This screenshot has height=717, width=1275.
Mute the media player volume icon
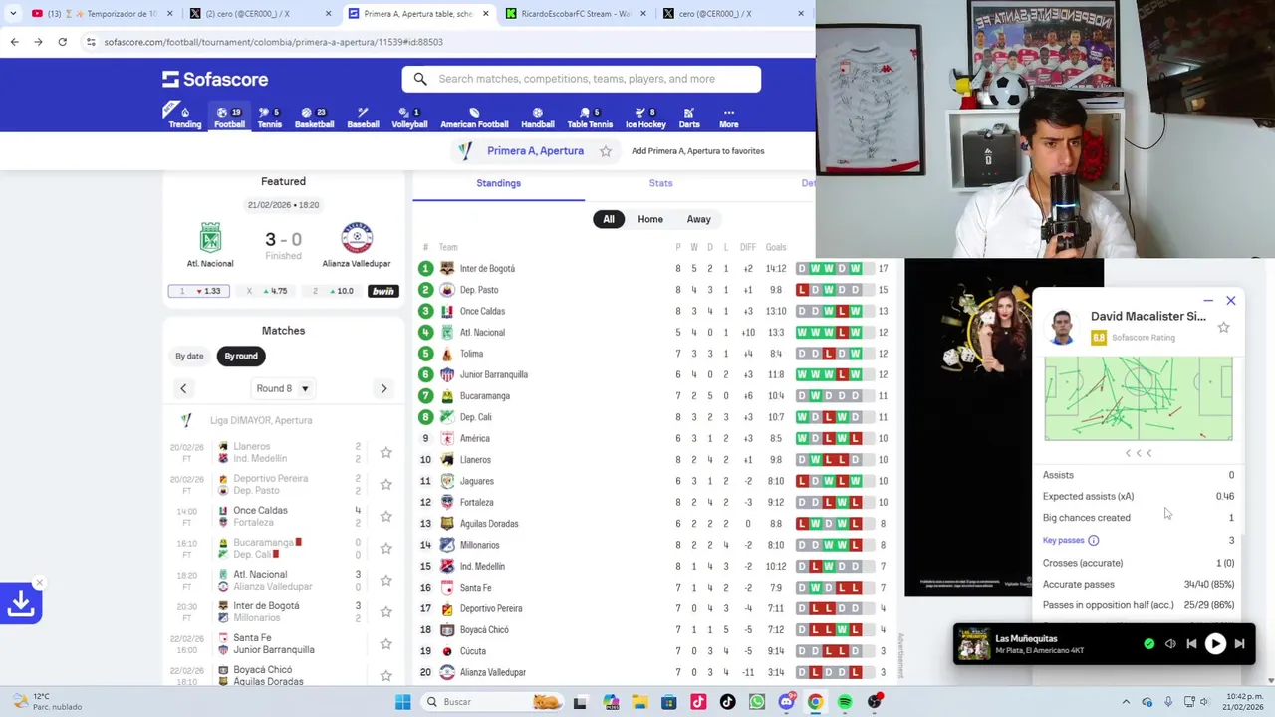coord(1170,644)
